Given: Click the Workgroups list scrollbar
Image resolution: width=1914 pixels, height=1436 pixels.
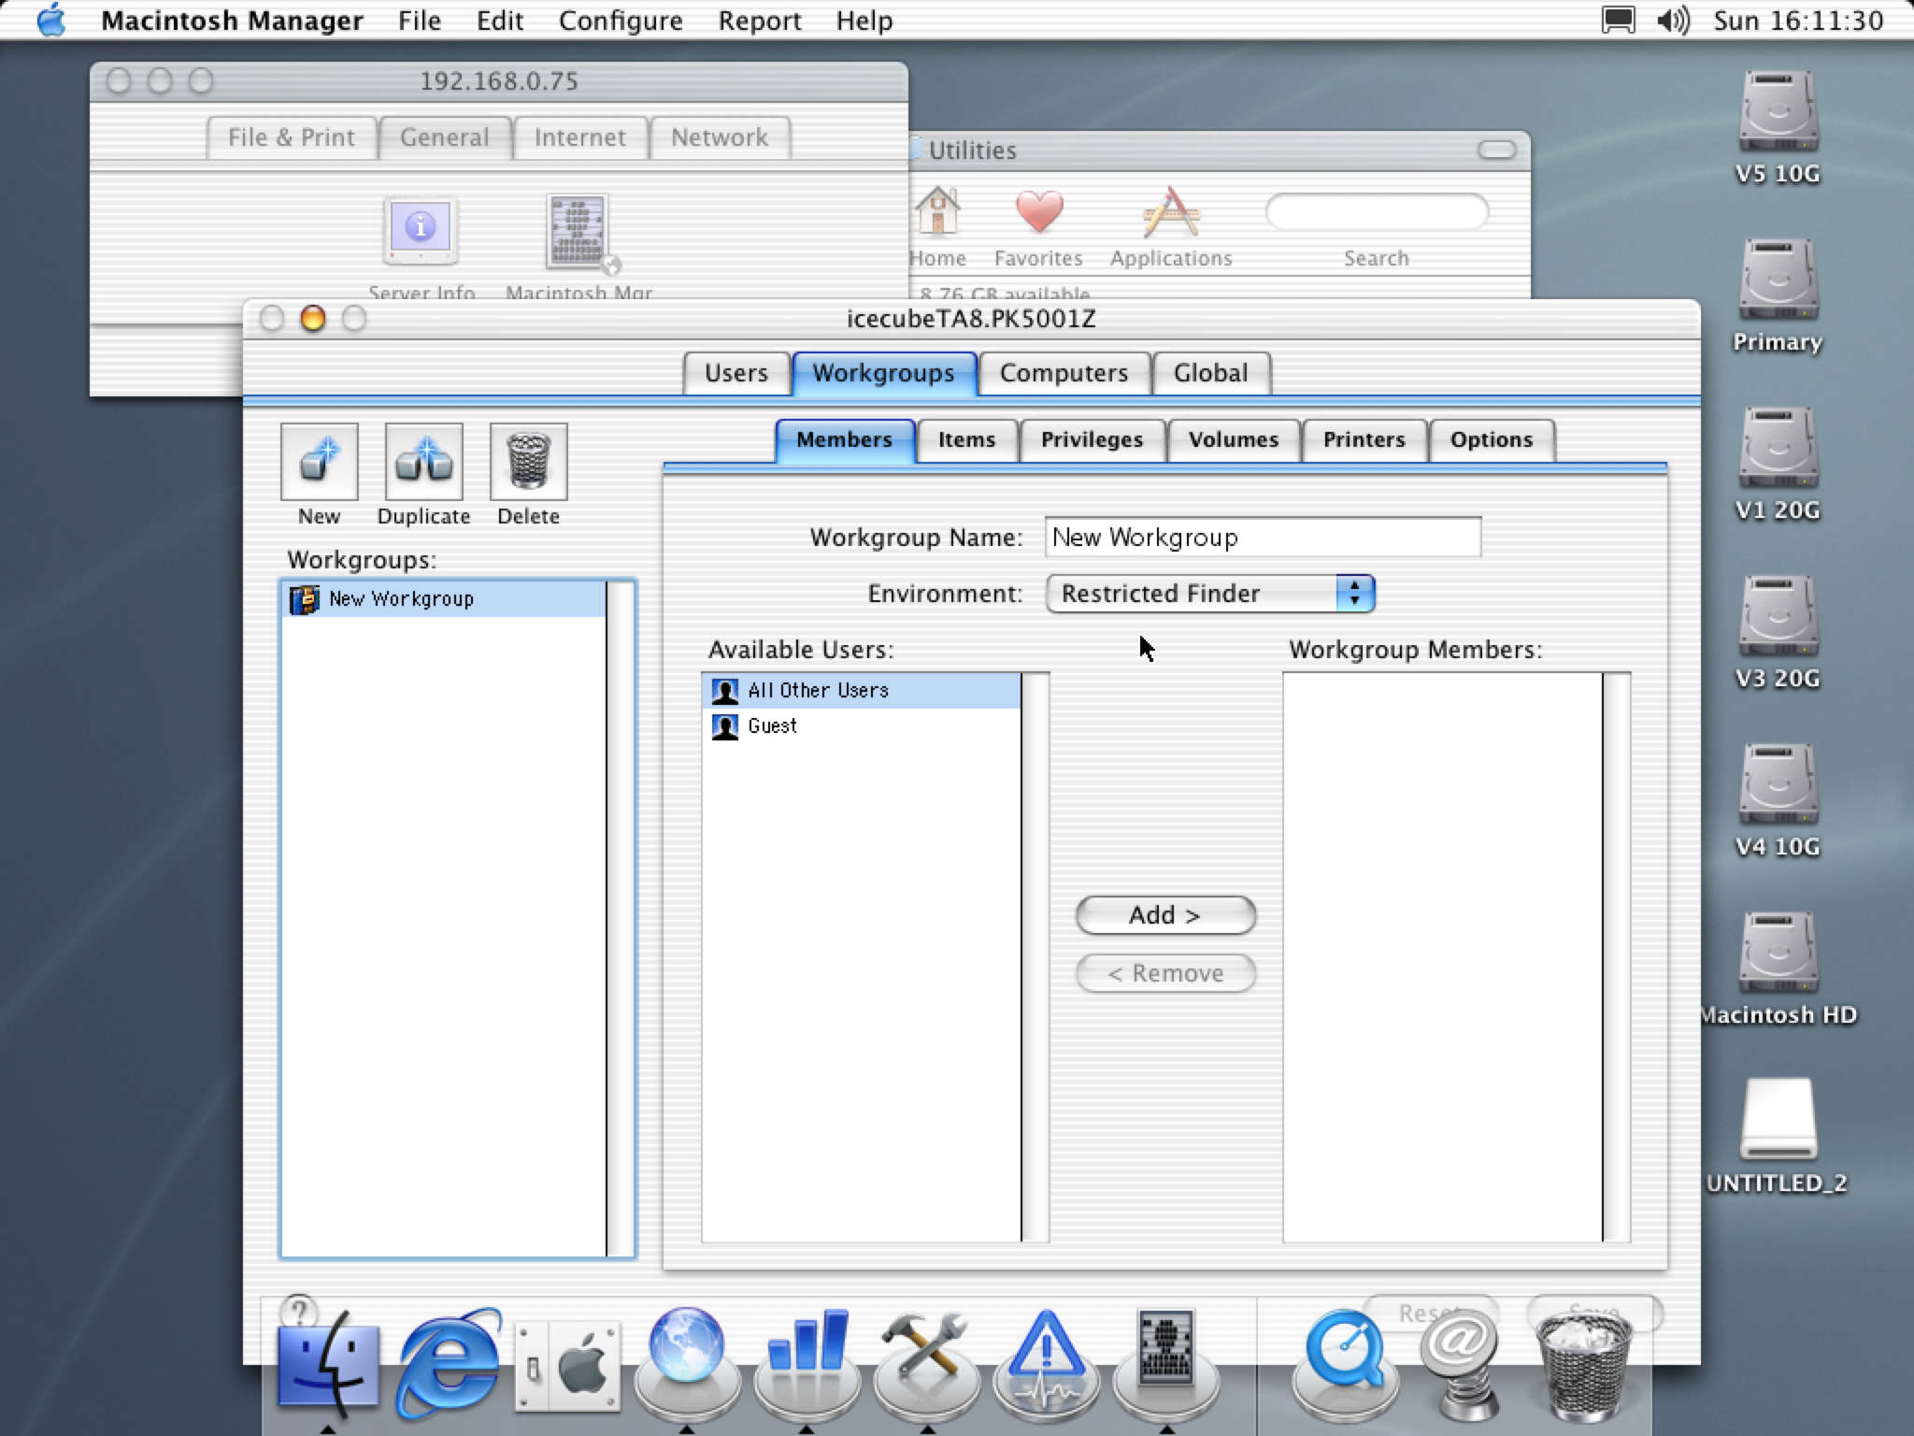Looking at the screenshot, I should (x=620, y=920).
